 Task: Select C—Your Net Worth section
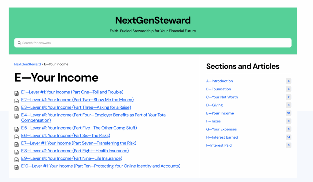click(222, 97)
